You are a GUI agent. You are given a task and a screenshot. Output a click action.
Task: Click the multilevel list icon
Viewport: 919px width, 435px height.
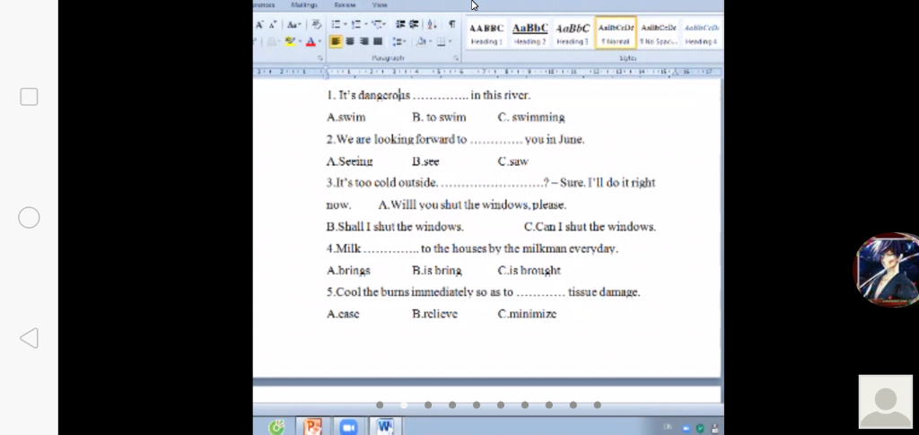376,24
